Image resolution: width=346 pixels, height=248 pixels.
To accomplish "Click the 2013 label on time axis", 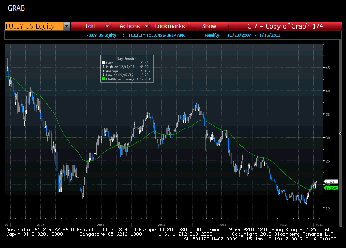I will click(x=319, y=225).
